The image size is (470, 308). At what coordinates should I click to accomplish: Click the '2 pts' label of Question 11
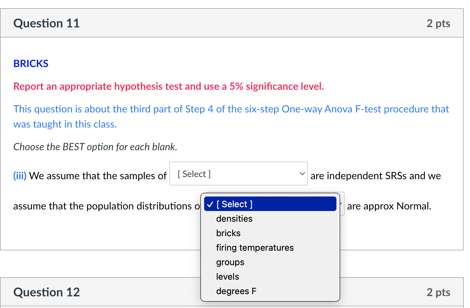[438, 23]
